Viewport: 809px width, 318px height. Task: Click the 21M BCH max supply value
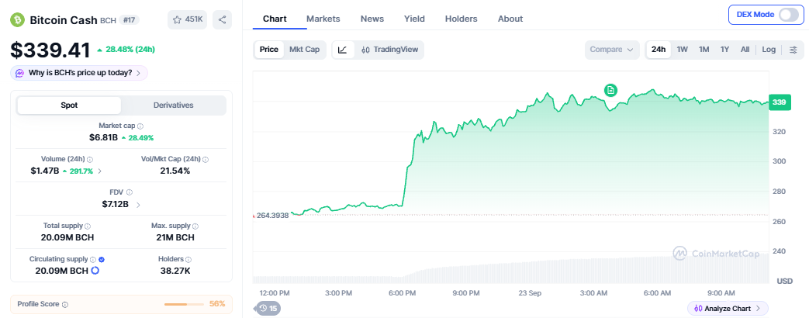coord(175,237)
